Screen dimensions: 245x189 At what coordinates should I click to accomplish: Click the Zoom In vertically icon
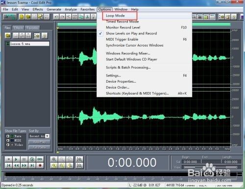tap(79, 159)
